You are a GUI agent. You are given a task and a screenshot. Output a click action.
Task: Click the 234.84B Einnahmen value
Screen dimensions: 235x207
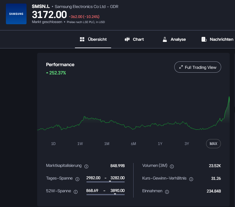coord(214,191)
